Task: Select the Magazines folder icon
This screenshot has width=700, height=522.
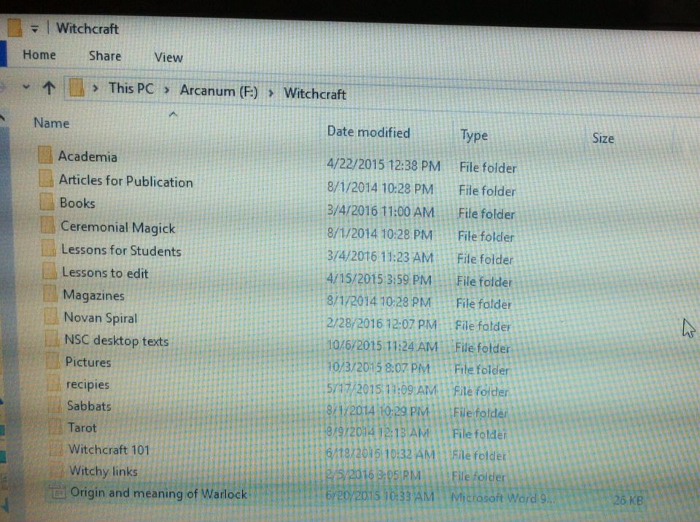Action: point(50,294)
